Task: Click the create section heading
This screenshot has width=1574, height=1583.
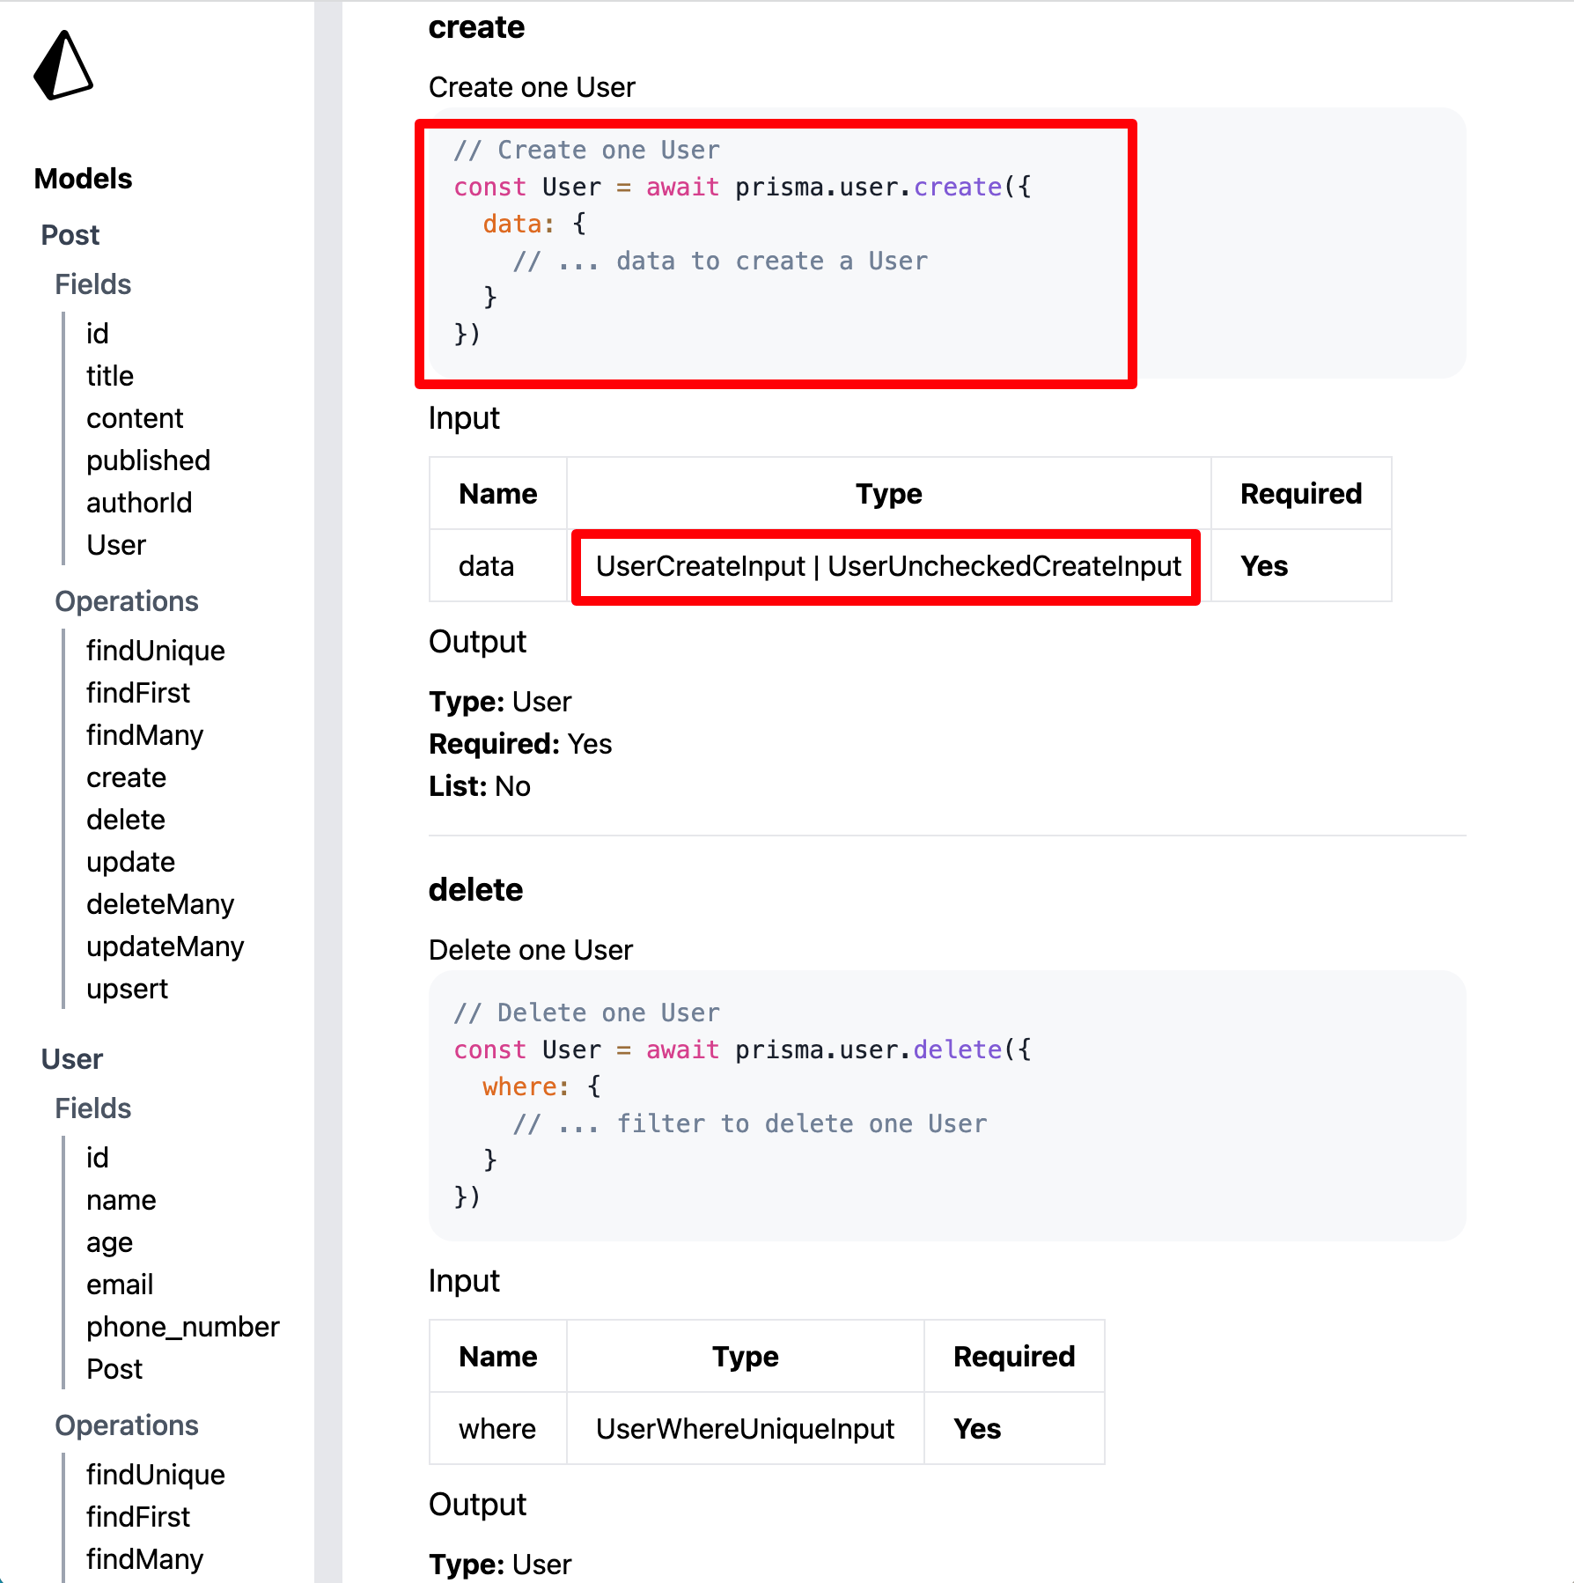Action: [x=476, y=27]
